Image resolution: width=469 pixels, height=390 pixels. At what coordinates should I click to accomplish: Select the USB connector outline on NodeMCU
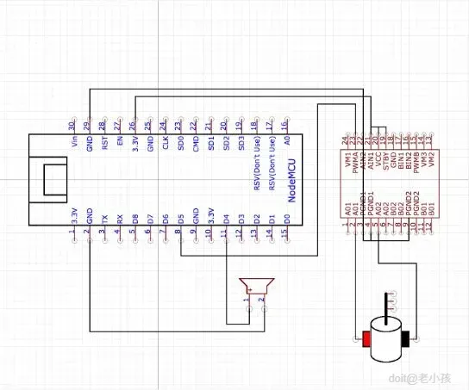pyautogui.click(x=48, y=179)
